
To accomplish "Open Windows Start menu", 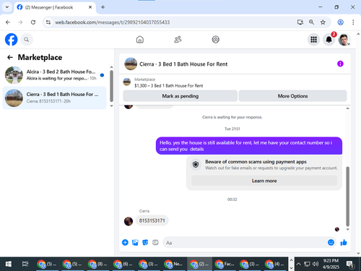I will (9, 264).
